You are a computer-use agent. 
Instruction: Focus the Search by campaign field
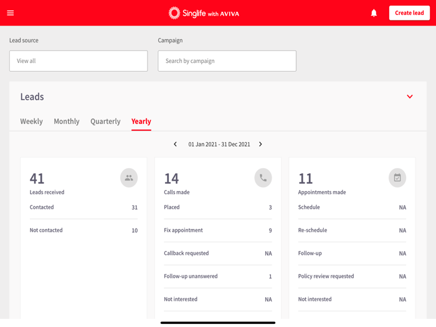pos(227,61)
